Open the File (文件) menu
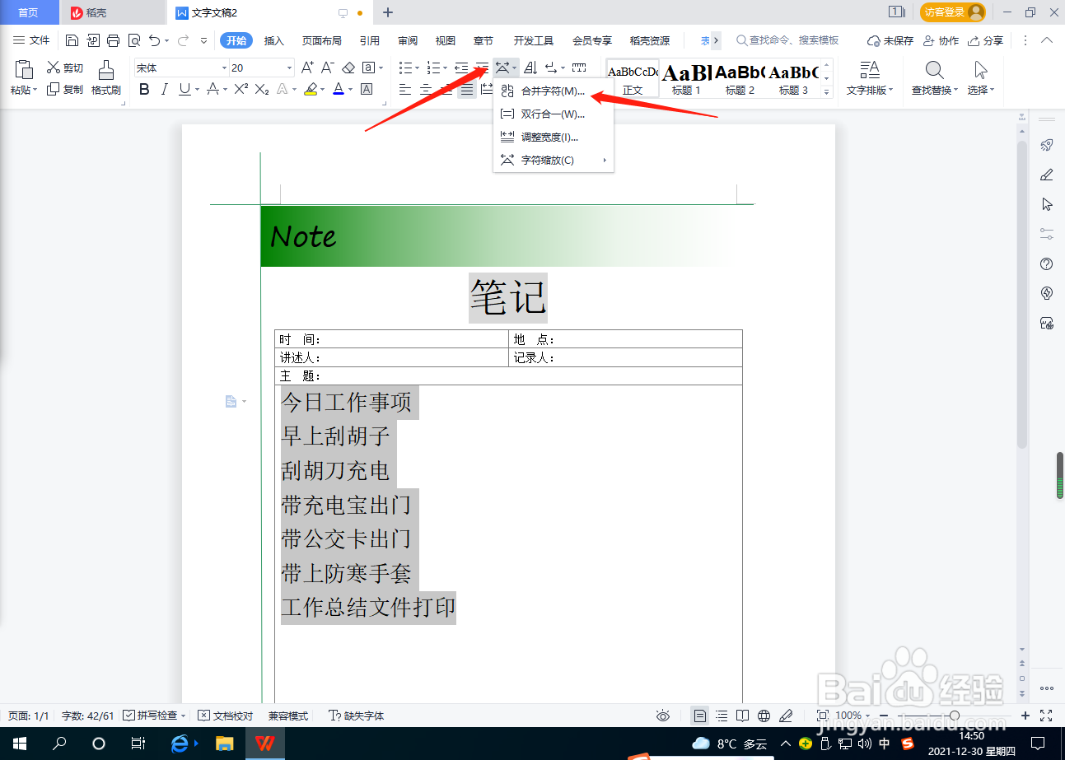The width and height of the screenshot is (1065, 760). point(31,40)
